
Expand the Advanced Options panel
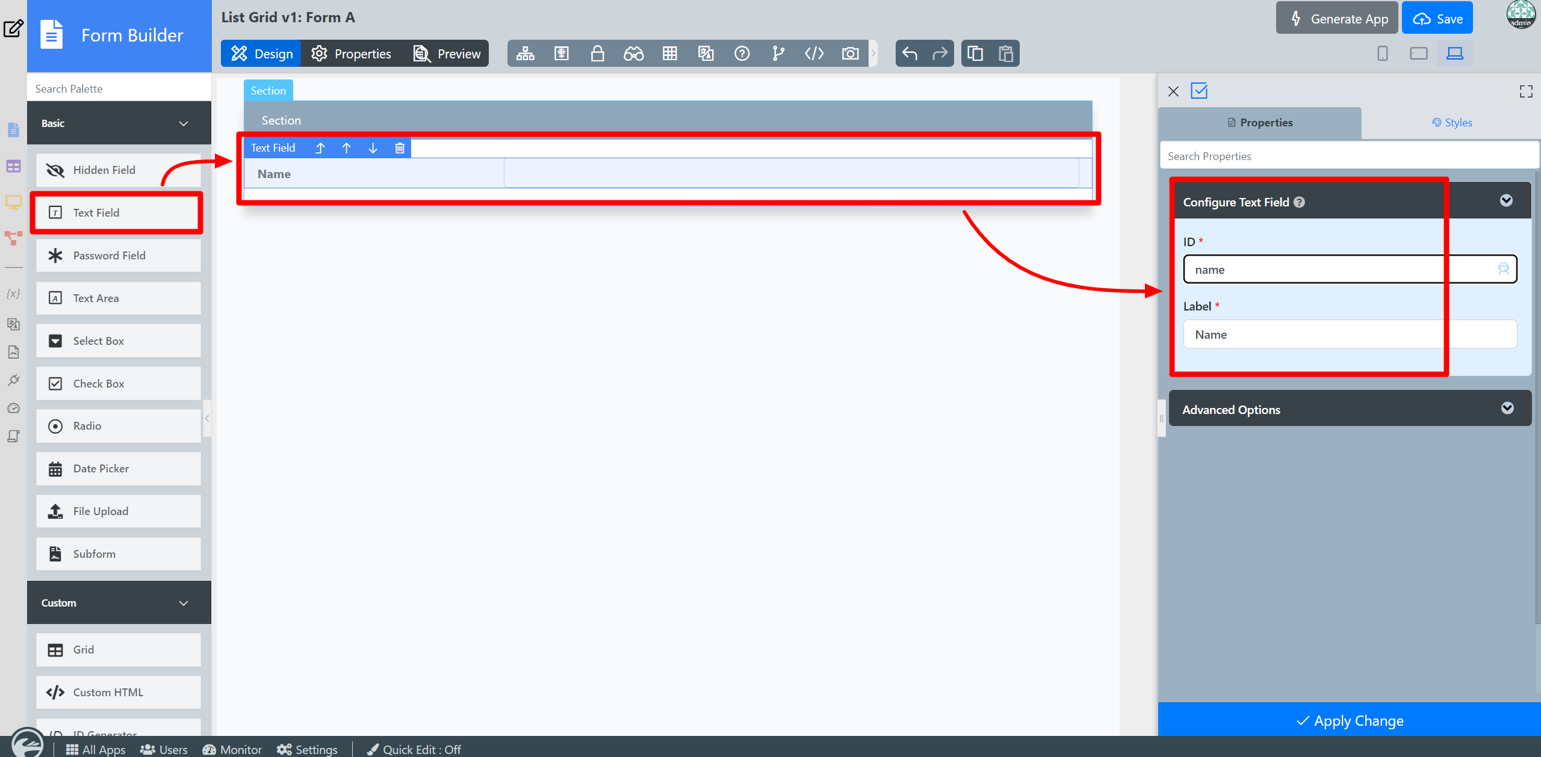(x=1507, y=409)
